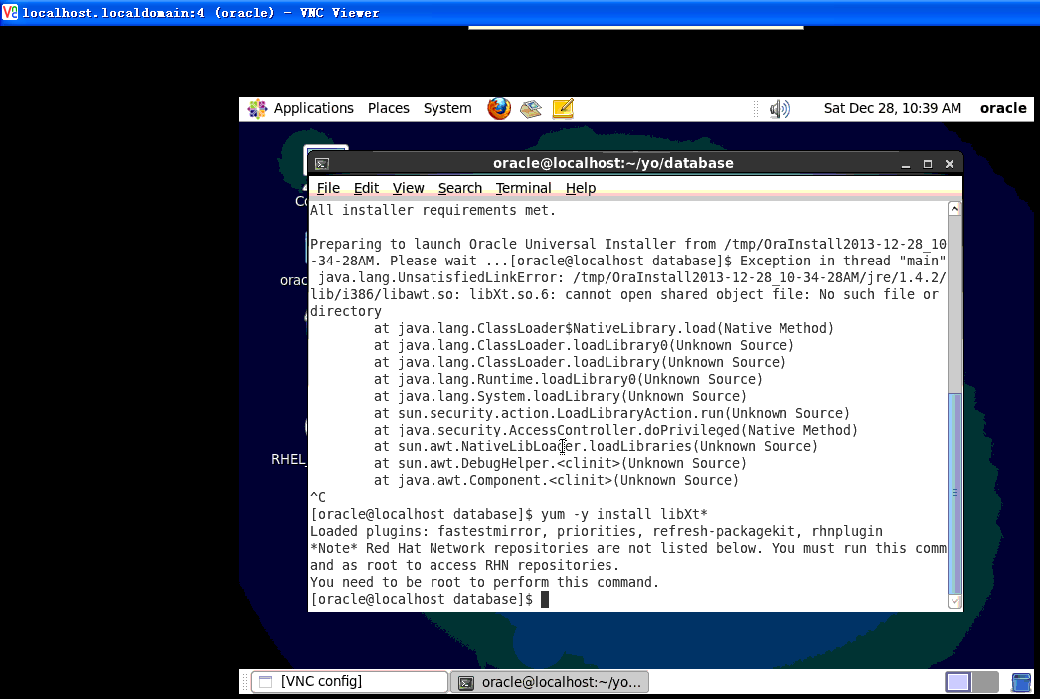Open the yellow notes launcher icon
The image size is (1040, 699).
click(x=563, y=108)
